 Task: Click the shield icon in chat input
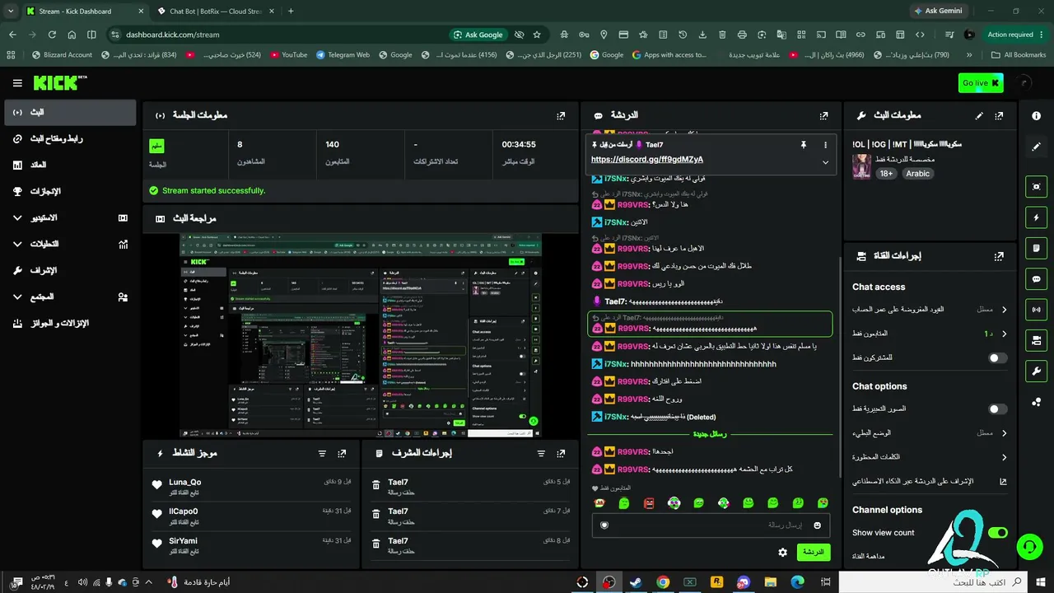tap(604, 525)
